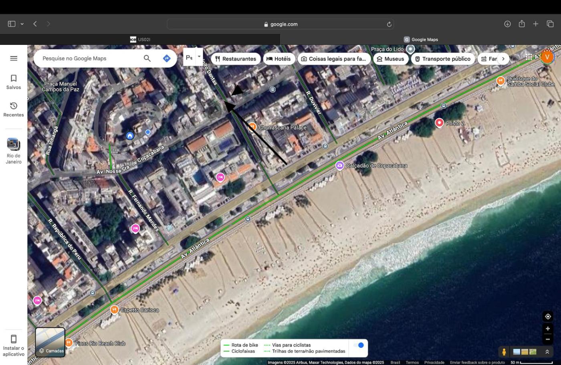
Task: Open the language input tool dropdown arrow
Action: 199,57
